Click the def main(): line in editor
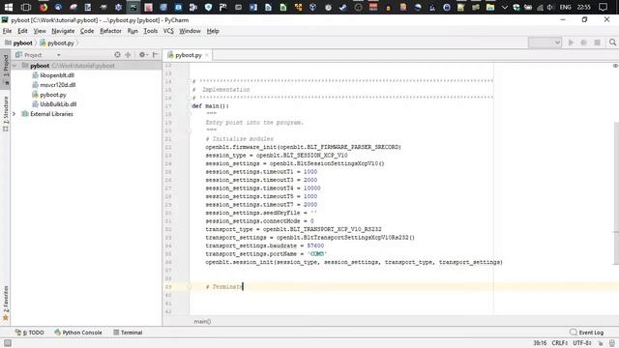The image size is (619, 348). click(211, 105)
